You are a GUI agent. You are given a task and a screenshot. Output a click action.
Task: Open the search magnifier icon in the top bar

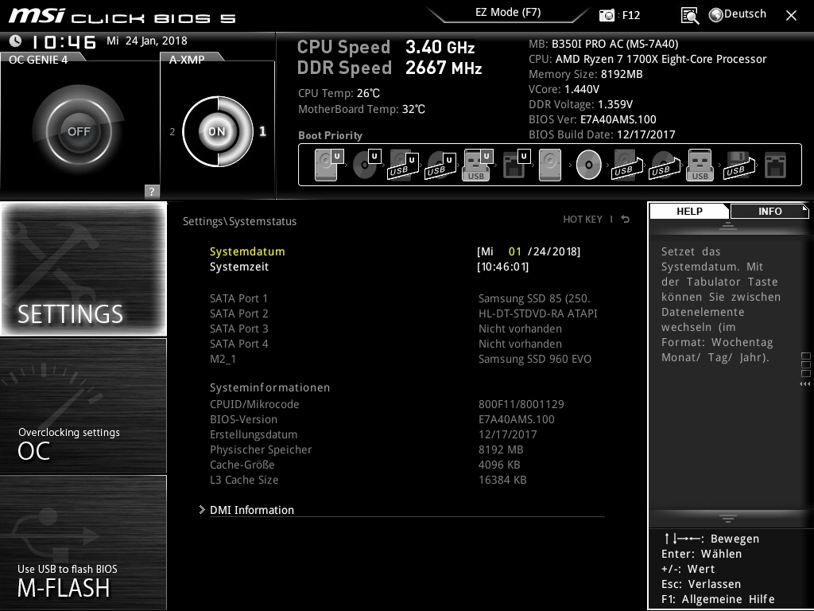[x=690, y=15]
